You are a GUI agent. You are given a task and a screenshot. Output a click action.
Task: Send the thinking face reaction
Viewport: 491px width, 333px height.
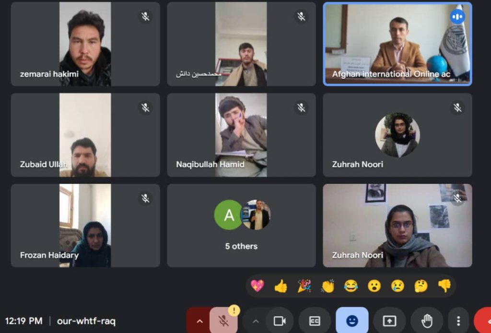[x=421, y=285]
